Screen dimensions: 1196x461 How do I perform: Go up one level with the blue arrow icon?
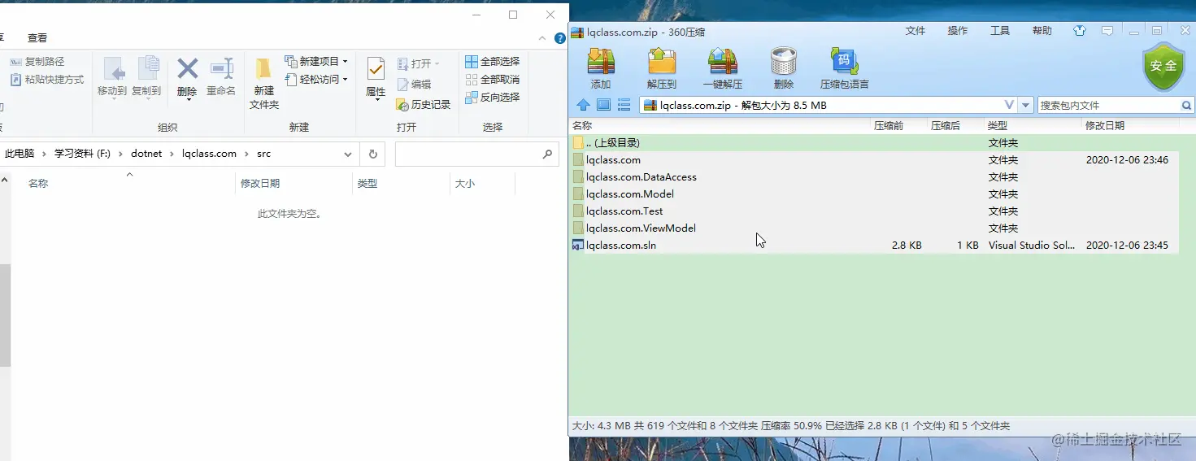(583, 105)
